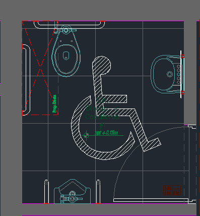200x216 pixels.
Task: Select the urinal flush valve symbol
Action: pyautogui.click(x=72, y=199)
